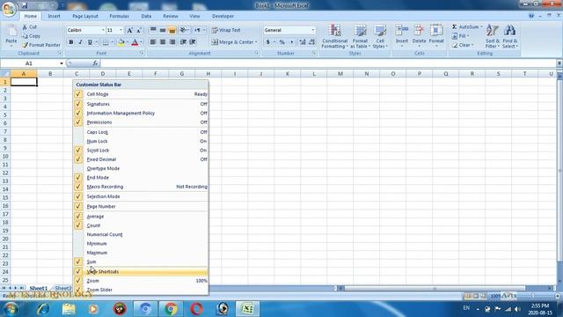The width and height of the screenshot is (563, 317).
Task: Center text horizontally in cell
Action: [163, 42]
